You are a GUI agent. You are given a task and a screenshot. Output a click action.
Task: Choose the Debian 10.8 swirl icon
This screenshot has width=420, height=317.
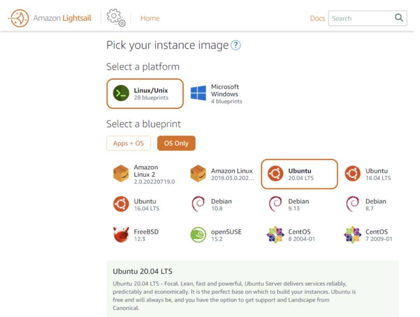(x=198, y=204)
